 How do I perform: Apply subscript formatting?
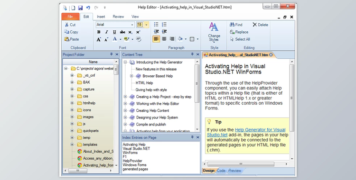pos(131,32)
